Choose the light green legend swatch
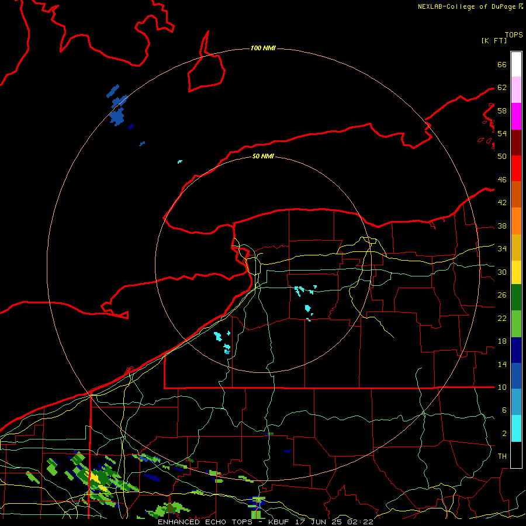 (x=516, y=324)
